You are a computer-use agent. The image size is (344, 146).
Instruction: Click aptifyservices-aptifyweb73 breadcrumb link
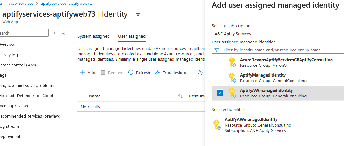[x=67, y=3]
